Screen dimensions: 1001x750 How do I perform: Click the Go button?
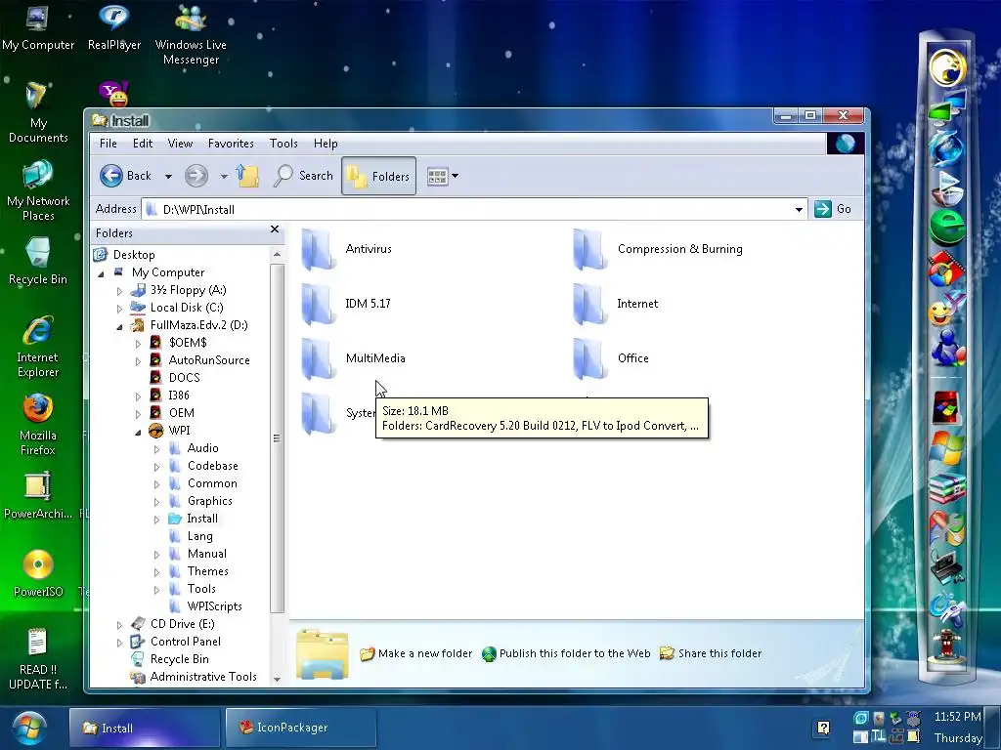tap(834, 209)
